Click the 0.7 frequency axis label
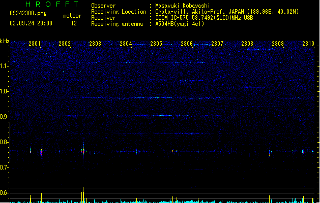Viewport: 320px width, 203px height. 4,167
